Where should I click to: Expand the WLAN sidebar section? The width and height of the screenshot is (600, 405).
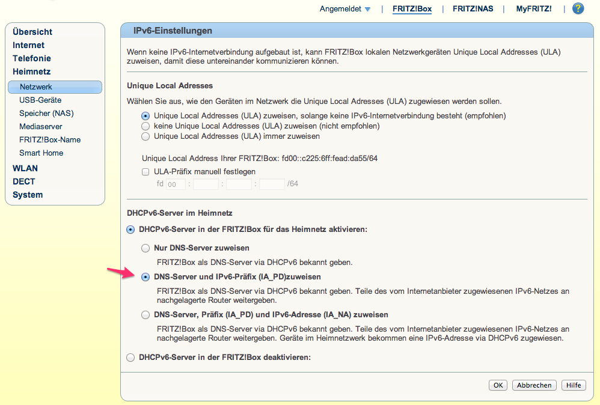point(25,168)
